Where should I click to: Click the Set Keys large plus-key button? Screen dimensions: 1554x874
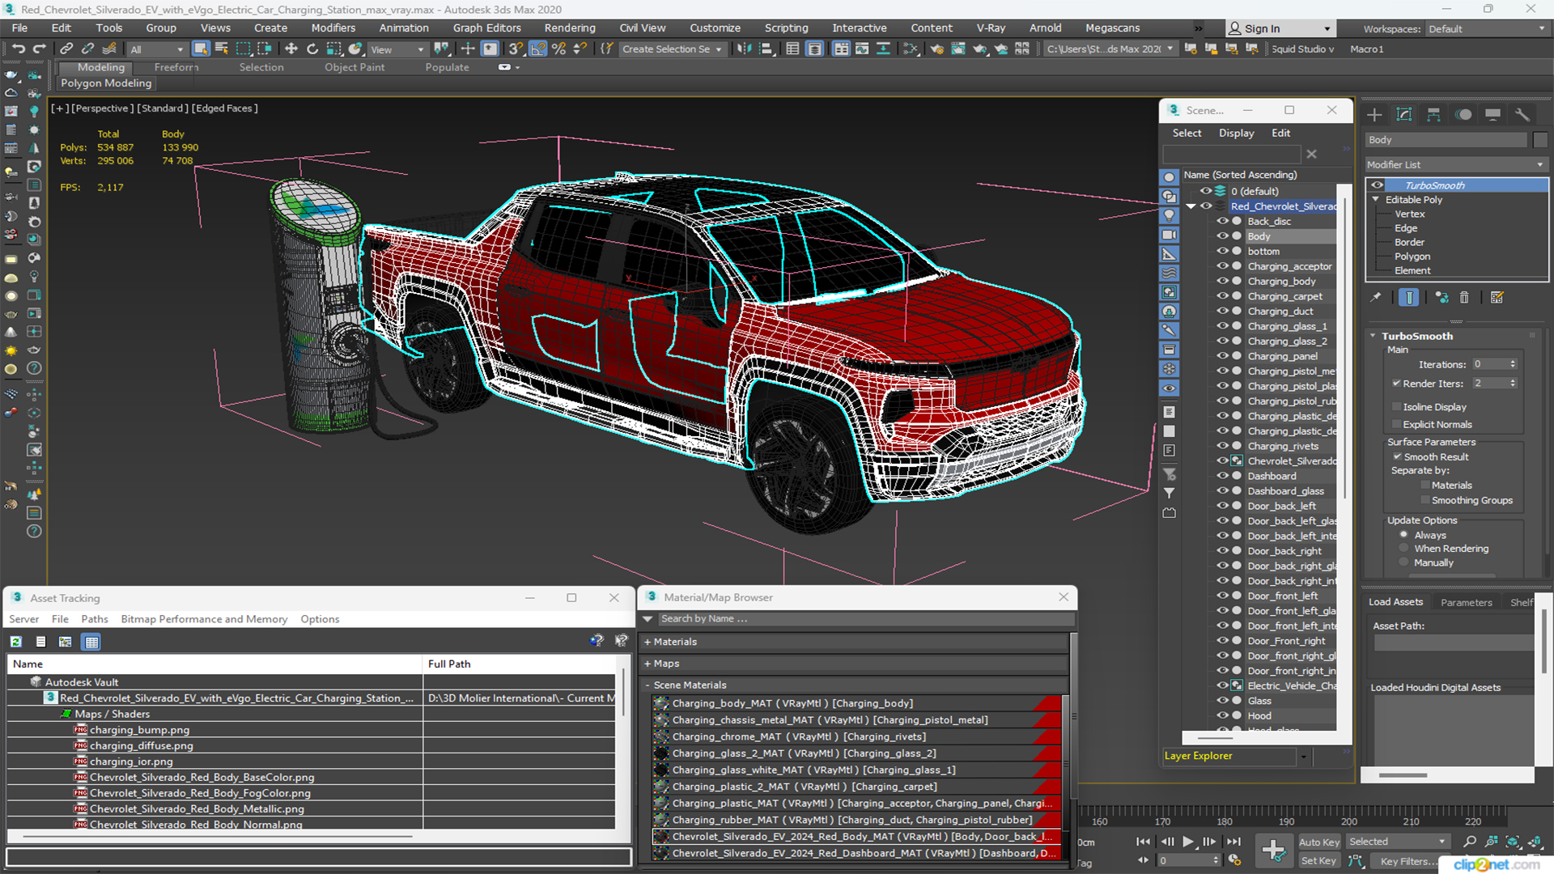point(1273,851)
